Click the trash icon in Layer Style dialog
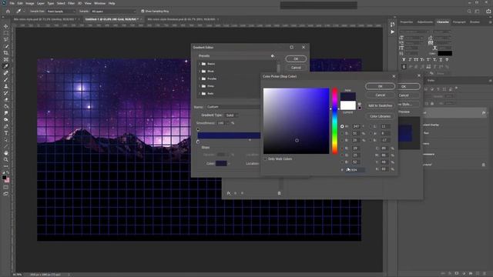Screen dimensions: 493x277 (x=279, y=193)
